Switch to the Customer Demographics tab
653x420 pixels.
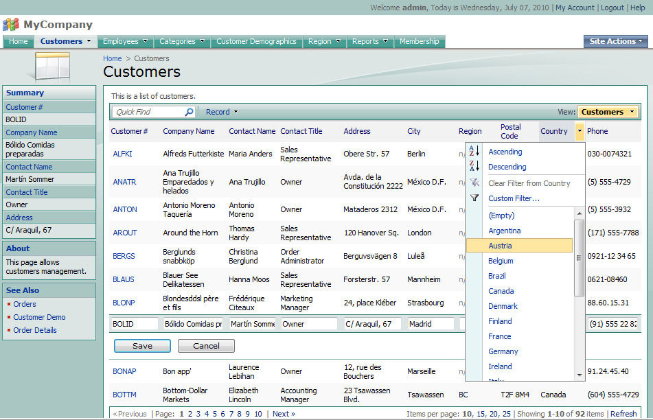click(256, 41)
